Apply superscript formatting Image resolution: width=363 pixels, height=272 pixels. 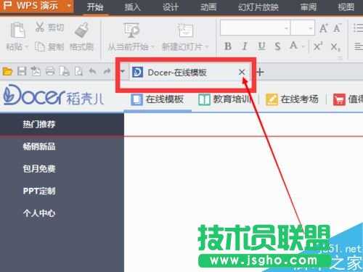pos(318,46)
